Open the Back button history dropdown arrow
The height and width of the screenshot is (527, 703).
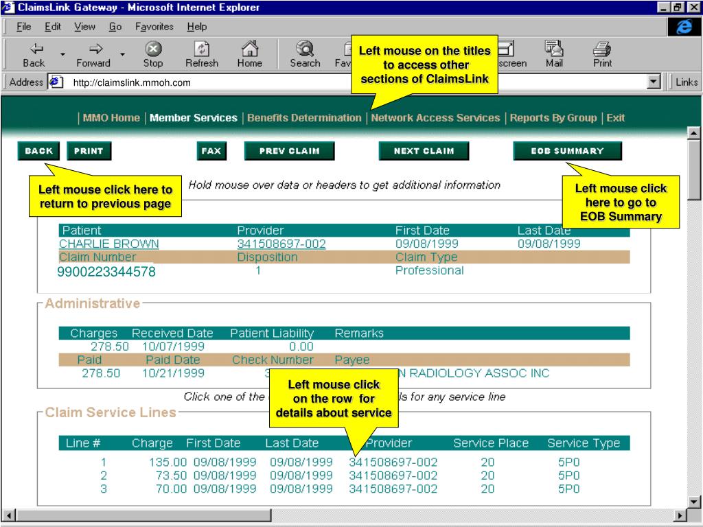tap(62, 54)
